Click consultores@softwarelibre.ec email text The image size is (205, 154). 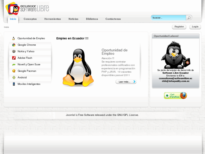point(175,78)
